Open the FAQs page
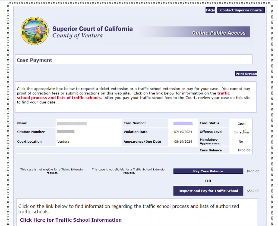Viewport: 278px width, 226px height. tap(210, 10)
